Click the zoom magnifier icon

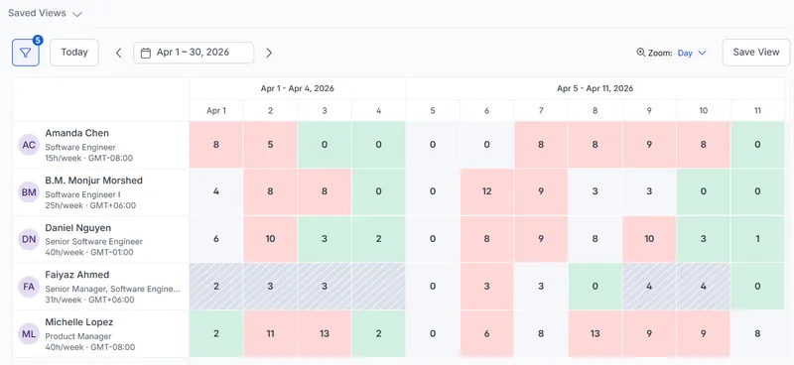[x=640, y=53]
